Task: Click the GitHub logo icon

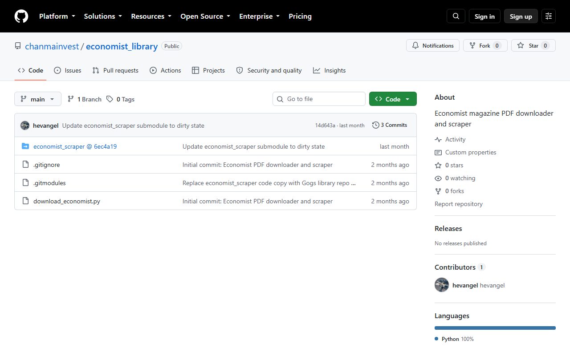Action: pyautogui.click(x=21, y=16)
